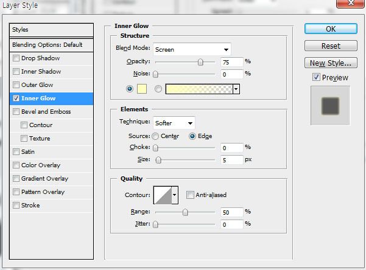Open the New Style dialog
The height and width of the screenshot is (270, 366).
click(331, 63)
